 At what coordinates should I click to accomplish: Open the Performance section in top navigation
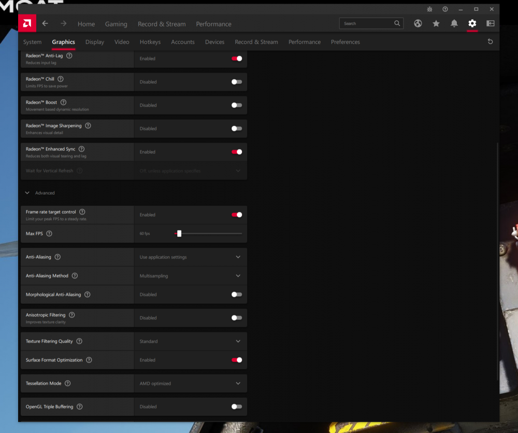[x=213, y=24]
